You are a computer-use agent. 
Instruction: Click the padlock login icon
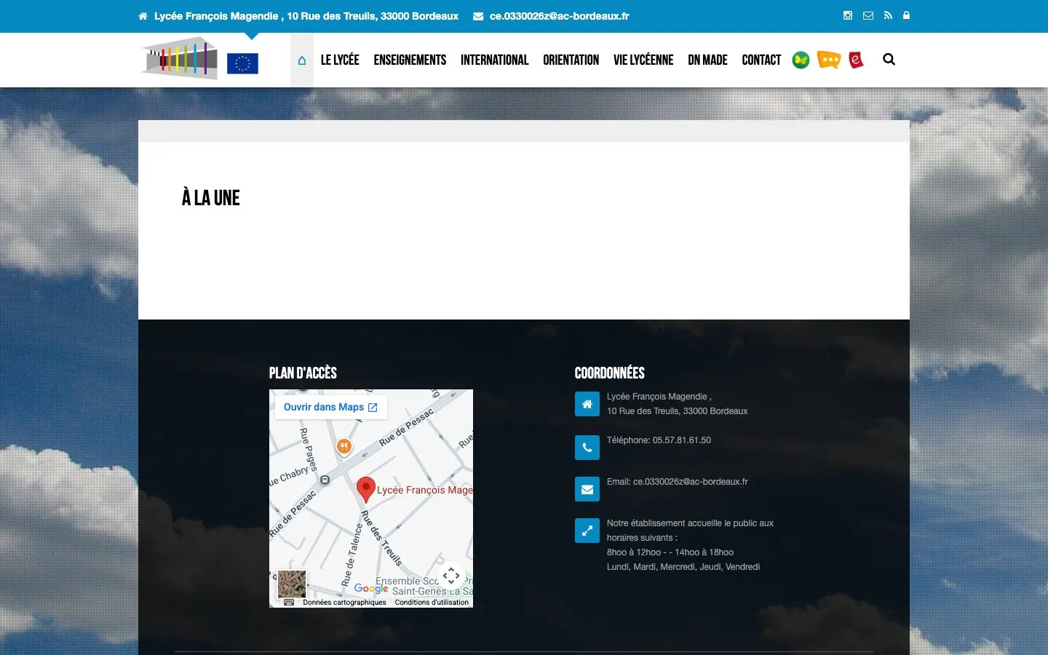click(906, 15)
